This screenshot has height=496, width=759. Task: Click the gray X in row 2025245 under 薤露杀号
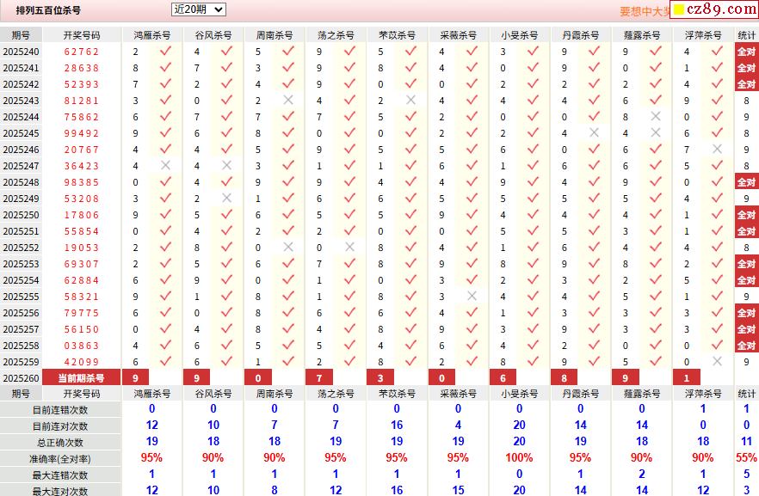(656, 132)
